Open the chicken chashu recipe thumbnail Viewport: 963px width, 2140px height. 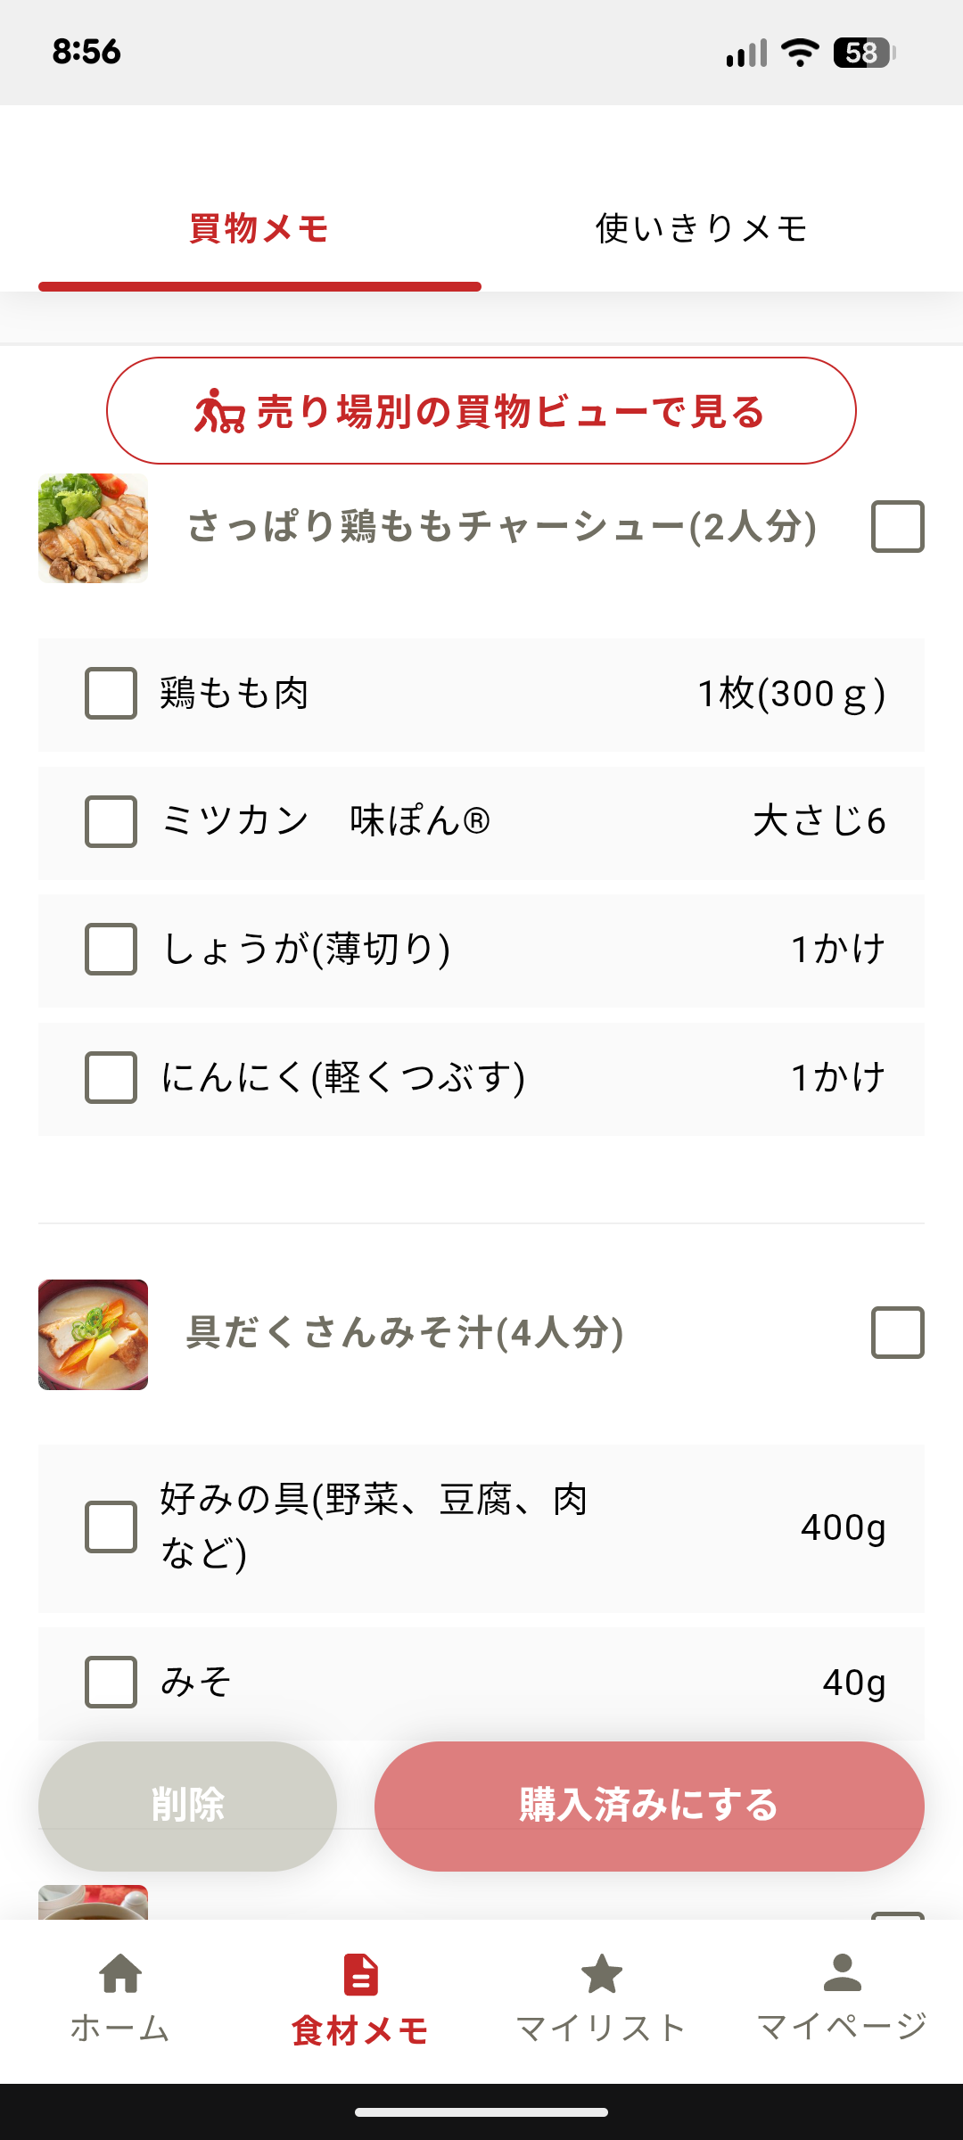pyautogui.click(x=93, y=528)
